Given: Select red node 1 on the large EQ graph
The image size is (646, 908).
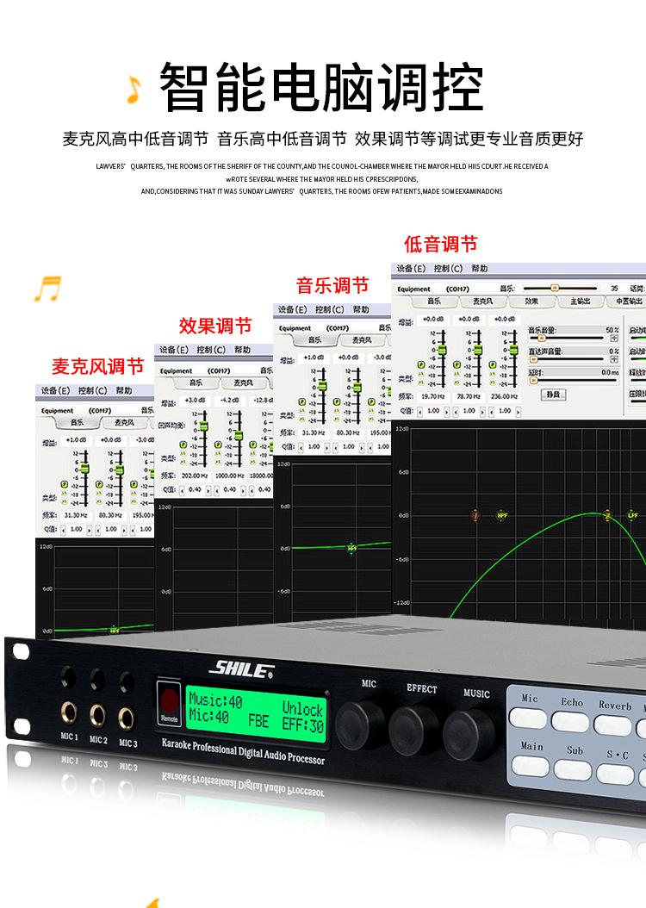Looking at the screenshot, I should 475,515.
